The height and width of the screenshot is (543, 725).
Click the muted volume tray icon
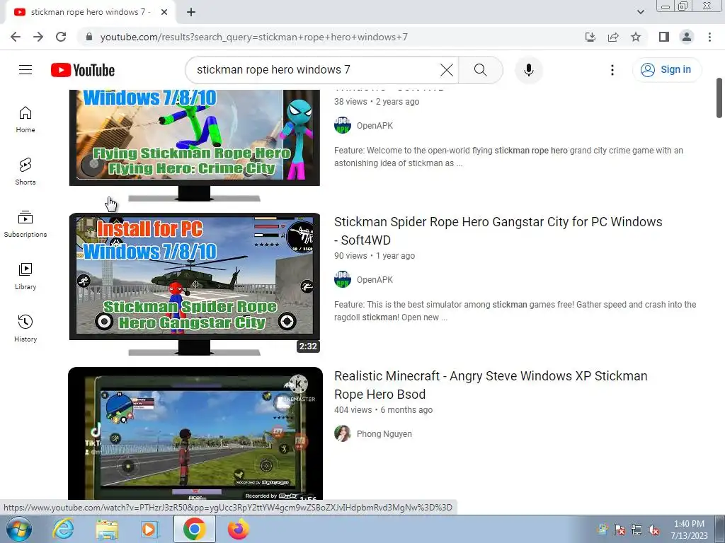click(x=653, y=530)
